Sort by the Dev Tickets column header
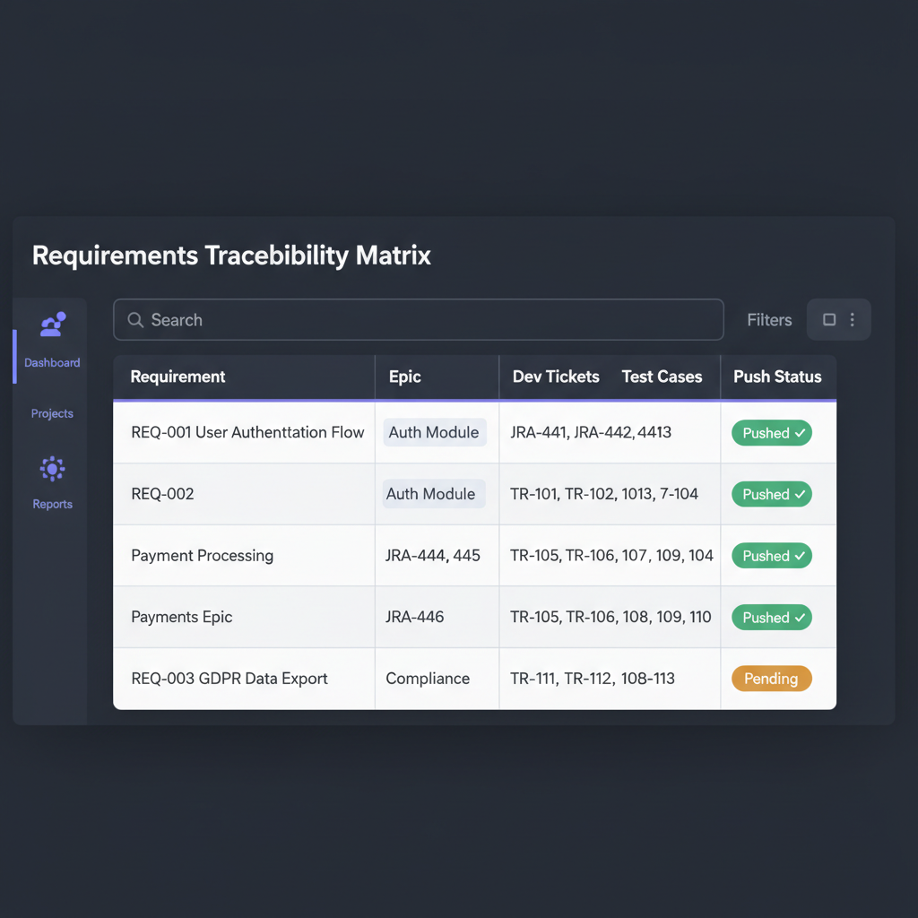Viewport: 918px width, 918px height. coord(556,377)
